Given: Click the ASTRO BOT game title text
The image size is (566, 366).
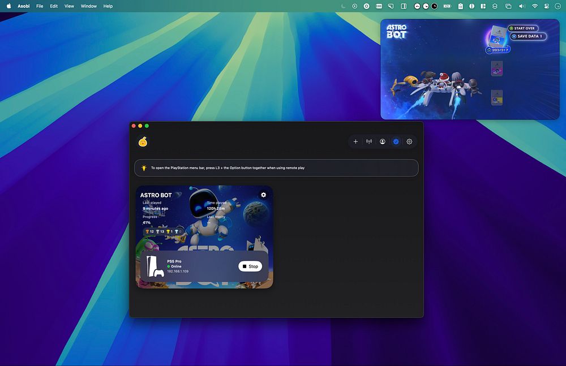Looking at the screenshot, I should [x=156, y=195].
